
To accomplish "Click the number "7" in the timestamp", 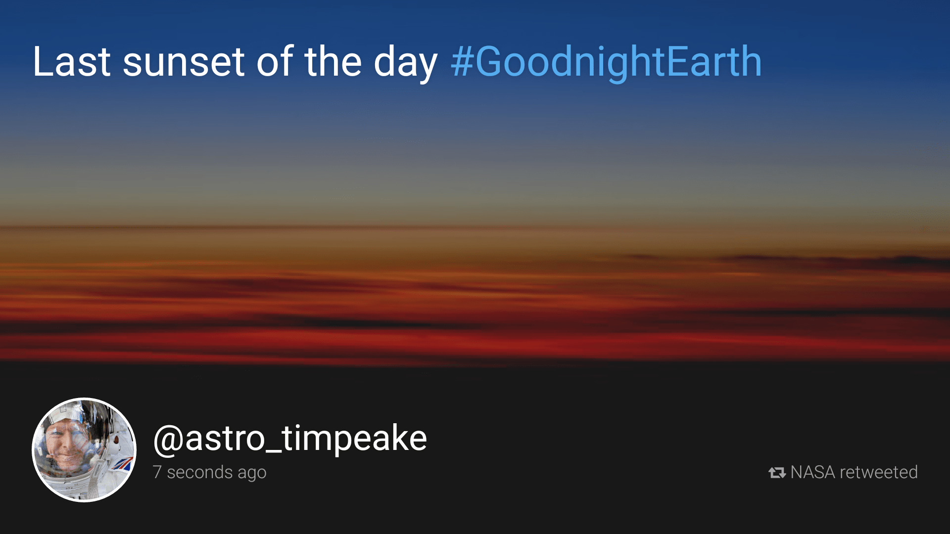I will [157, 472].
